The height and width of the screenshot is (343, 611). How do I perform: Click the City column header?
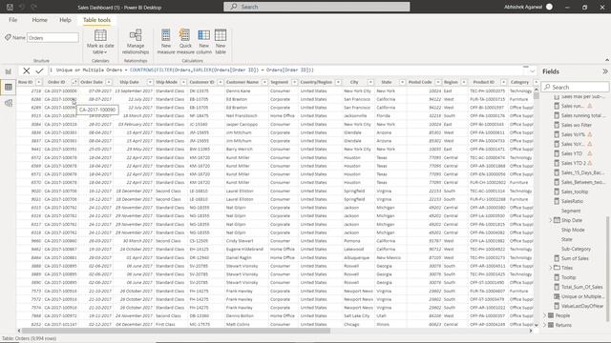[x=354, y=83]
